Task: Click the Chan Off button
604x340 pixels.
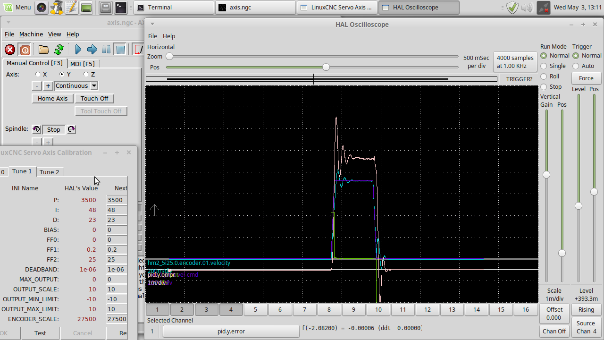Action: pos(554,331)
